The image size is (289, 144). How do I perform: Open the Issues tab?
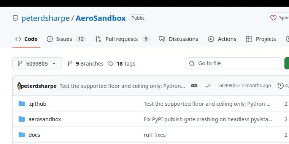[66, 39]
